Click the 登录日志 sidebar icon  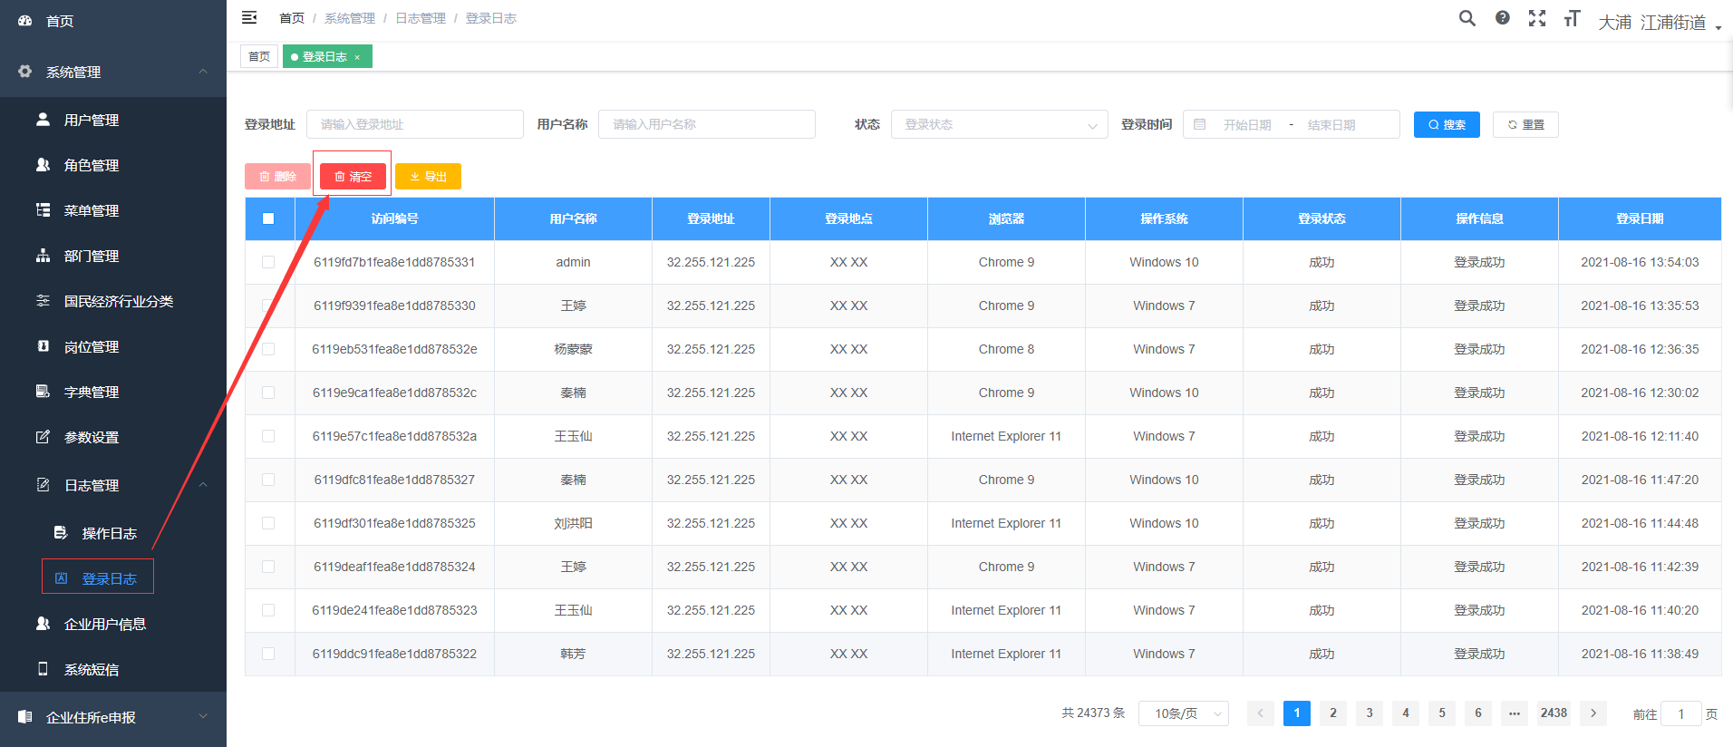coord(61,577)
